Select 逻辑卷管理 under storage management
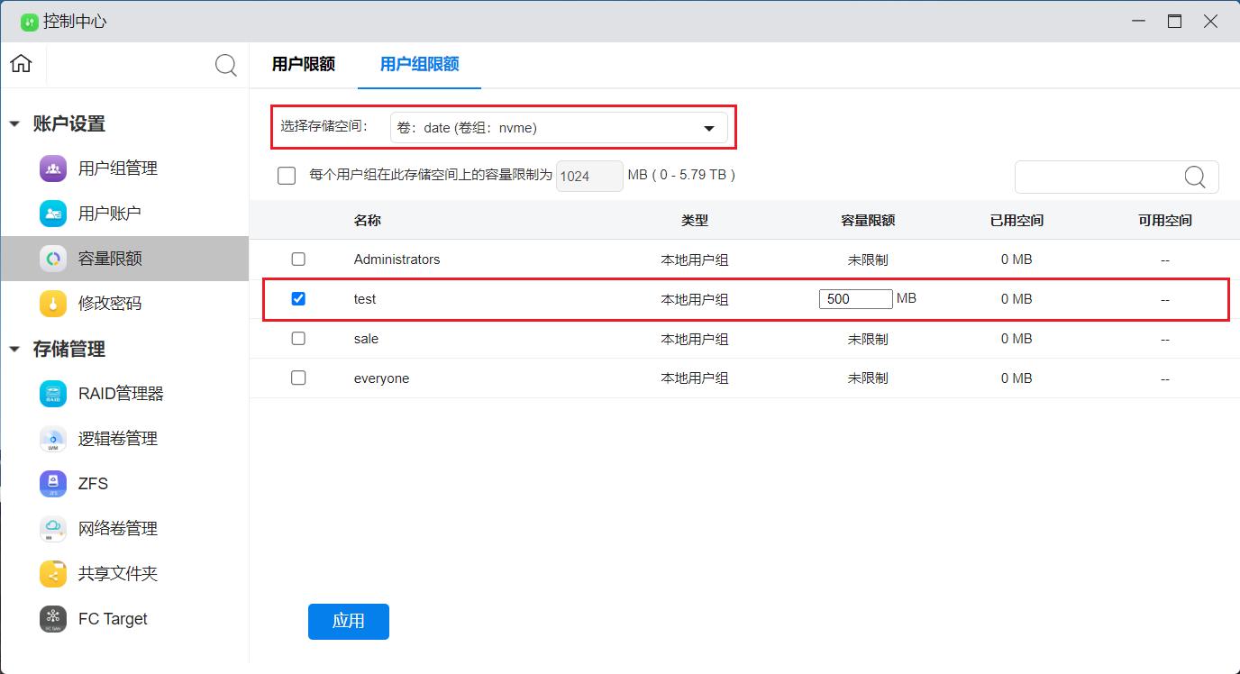The height and width of the screenshot is (674, 1240). [x=118, y=438]
